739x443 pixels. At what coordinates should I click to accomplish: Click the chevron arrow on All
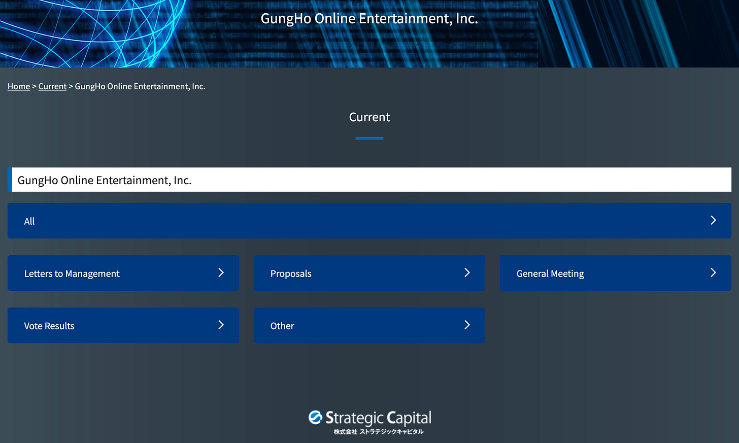[x=713, y=220]
